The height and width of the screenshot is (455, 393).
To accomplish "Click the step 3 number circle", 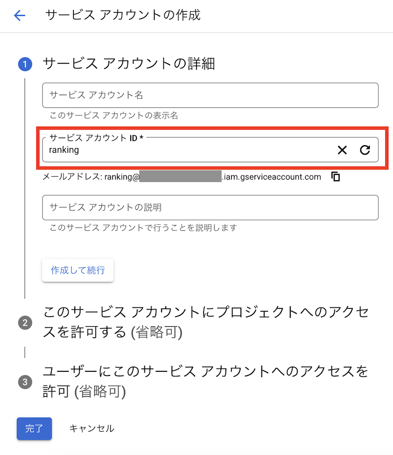I will coord(25,382).
